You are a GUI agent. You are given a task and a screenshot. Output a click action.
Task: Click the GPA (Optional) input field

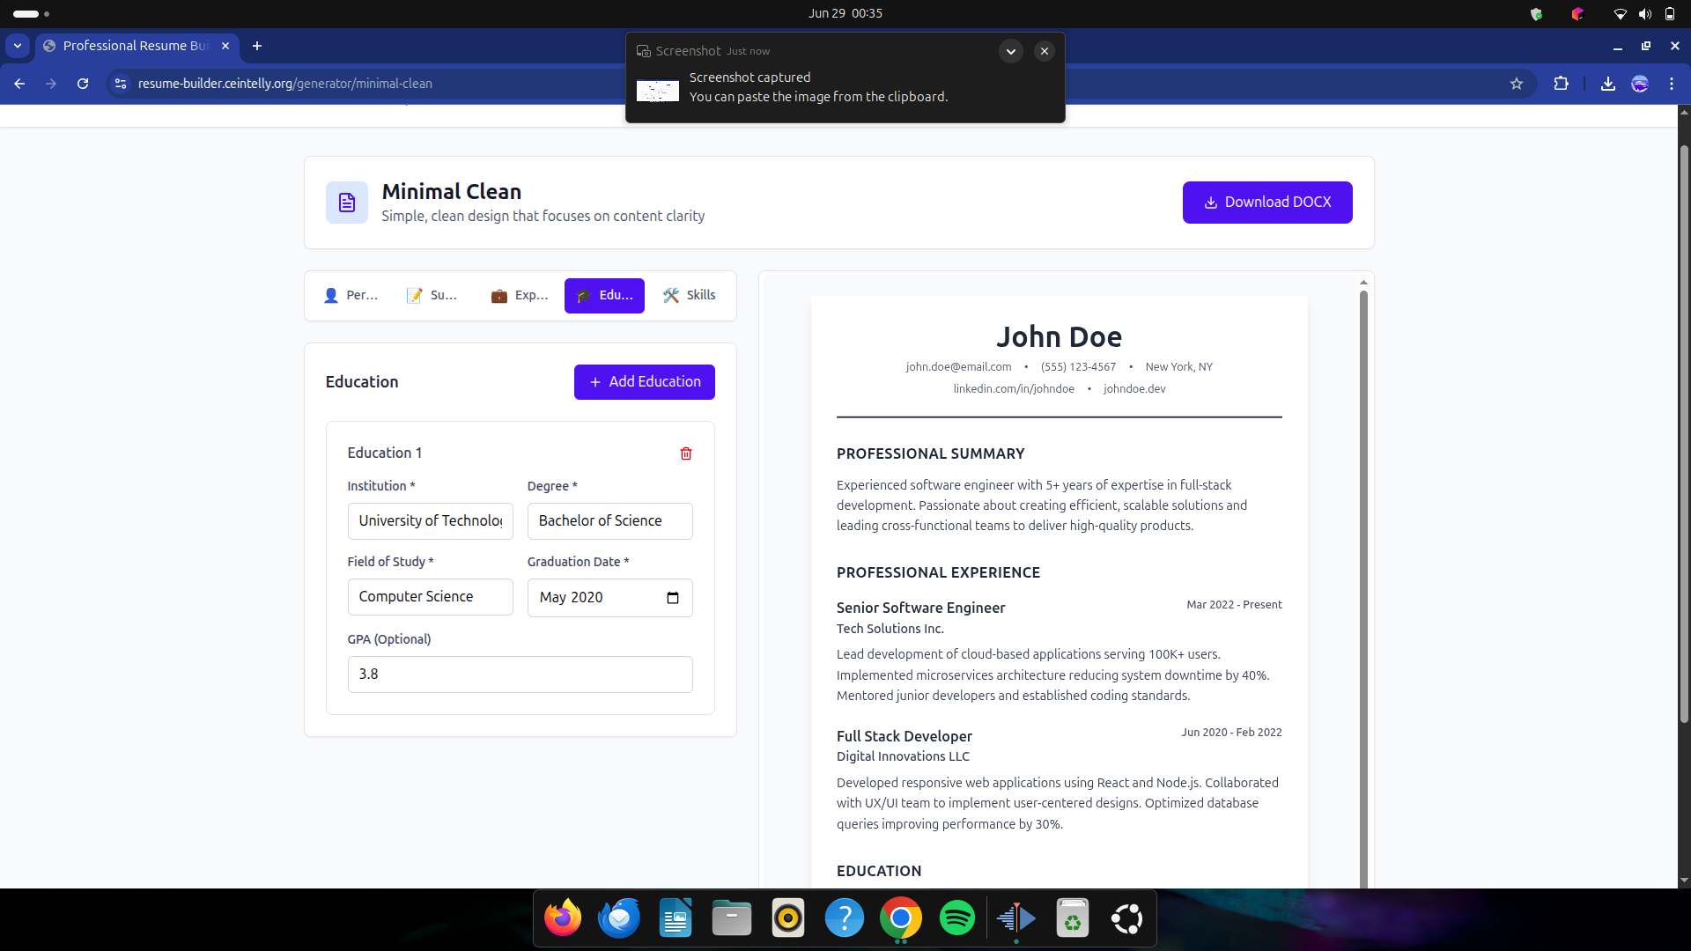click(520, 675)
